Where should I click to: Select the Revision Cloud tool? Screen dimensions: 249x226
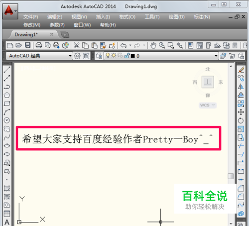[7, 129]
